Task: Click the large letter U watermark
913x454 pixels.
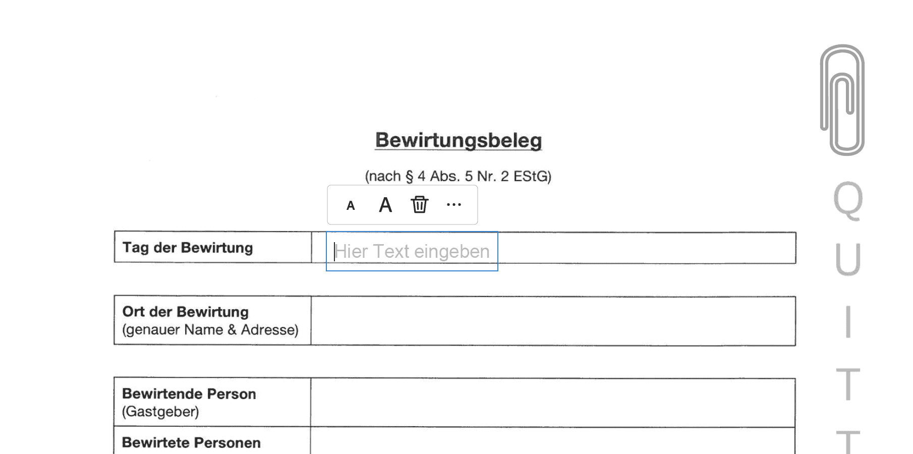Action: [848, 259]
